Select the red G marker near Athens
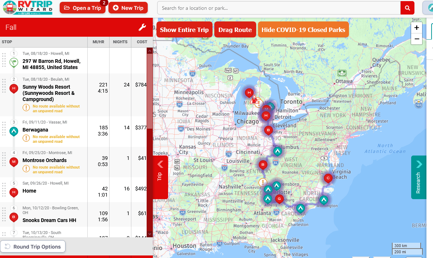433x258 pixels. (x=279, y=199)
